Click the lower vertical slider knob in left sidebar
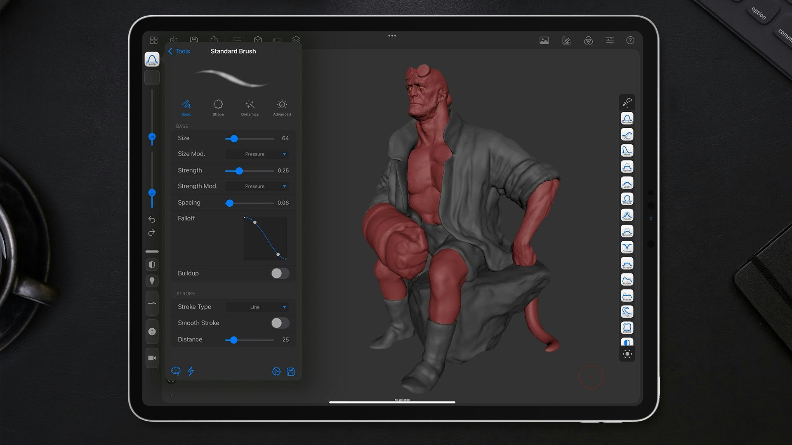 152,193
